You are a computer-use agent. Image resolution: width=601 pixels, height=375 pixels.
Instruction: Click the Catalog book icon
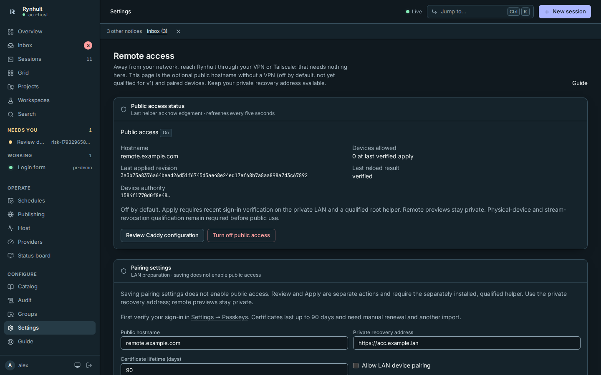click(11, 287)
